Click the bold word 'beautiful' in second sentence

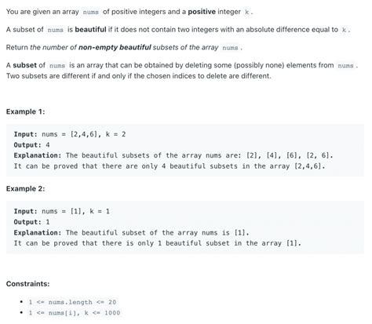90,29
